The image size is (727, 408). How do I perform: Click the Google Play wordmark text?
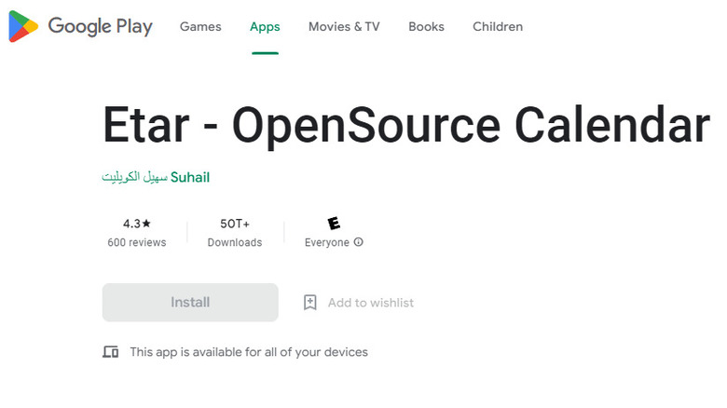click(x=100, y=26)
